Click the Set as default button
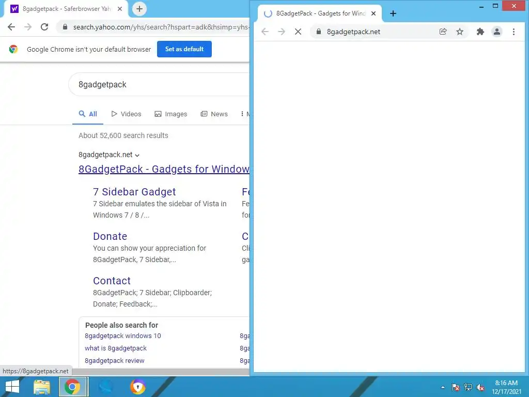 click(184, 49)
